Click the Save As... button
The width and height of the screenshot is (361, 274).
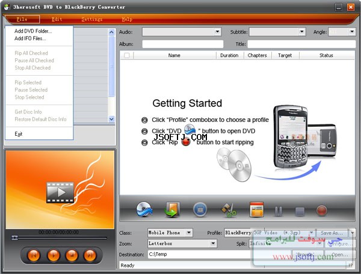332,233
